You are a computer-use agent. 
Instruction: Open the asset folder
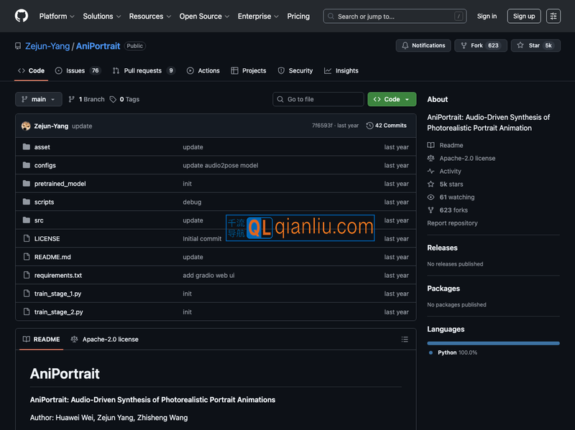point(42,147)
